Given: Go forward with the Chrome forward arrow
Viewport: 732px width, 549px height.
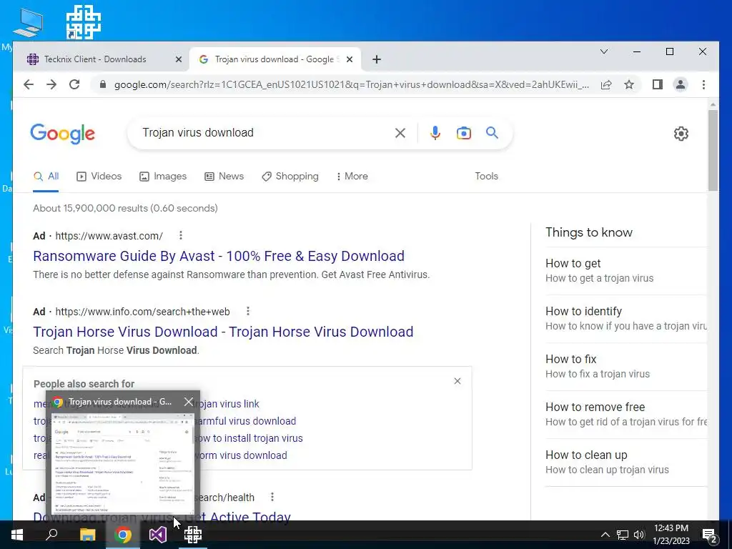Looking at the screenshot, I should 51,84.
